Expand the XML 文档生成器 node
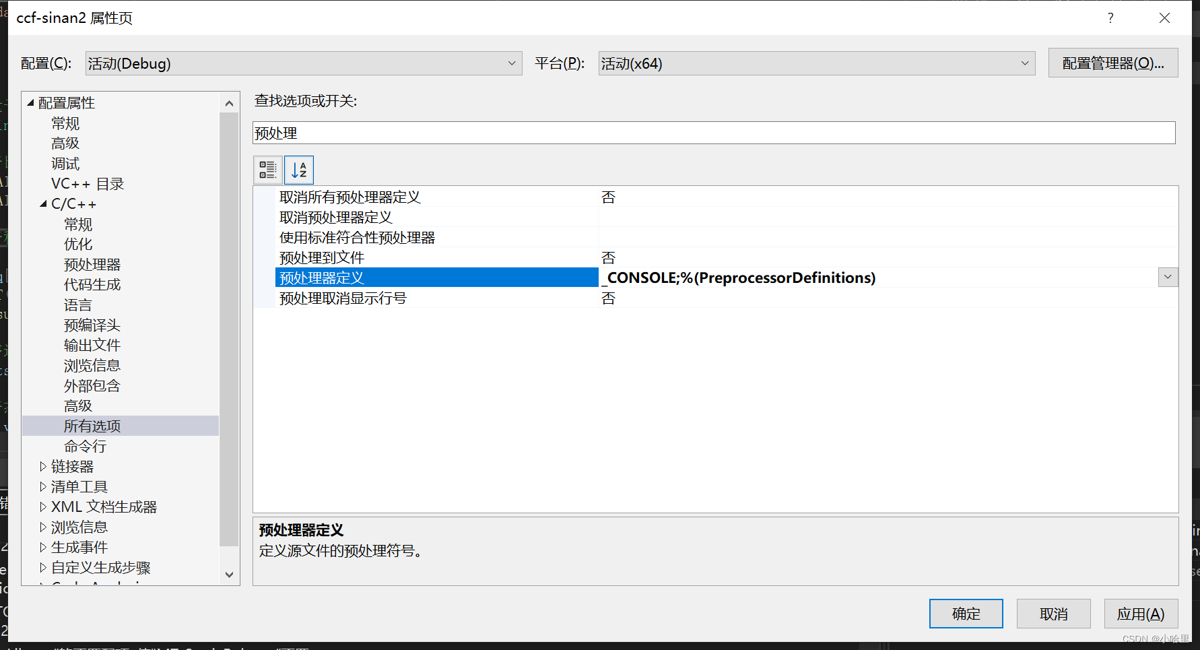This screenshot has width=1200, height=650. click(43, 507)
